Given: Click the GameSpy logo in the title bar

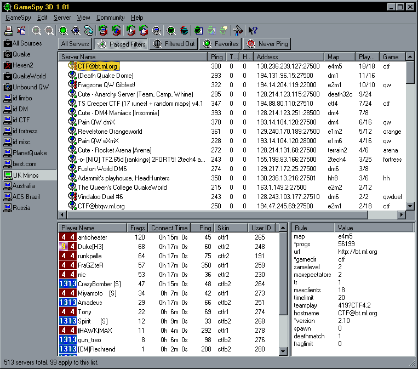Looking at the screenshot, I should [x=8, y=7].
